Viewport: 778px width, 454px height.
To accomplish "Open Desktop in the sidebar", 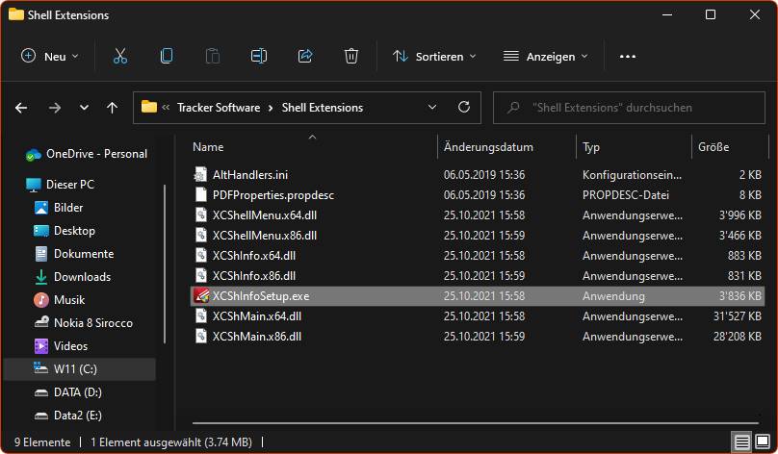I will click(x=64, y=231).
